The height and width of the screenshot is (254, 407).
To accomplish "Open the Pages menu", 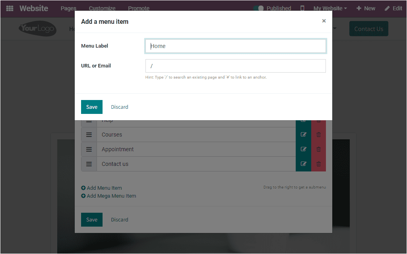I will pos(68,8).
